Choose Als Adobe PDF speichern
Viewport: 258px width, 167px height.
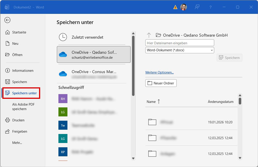click(x=23, y=106)
